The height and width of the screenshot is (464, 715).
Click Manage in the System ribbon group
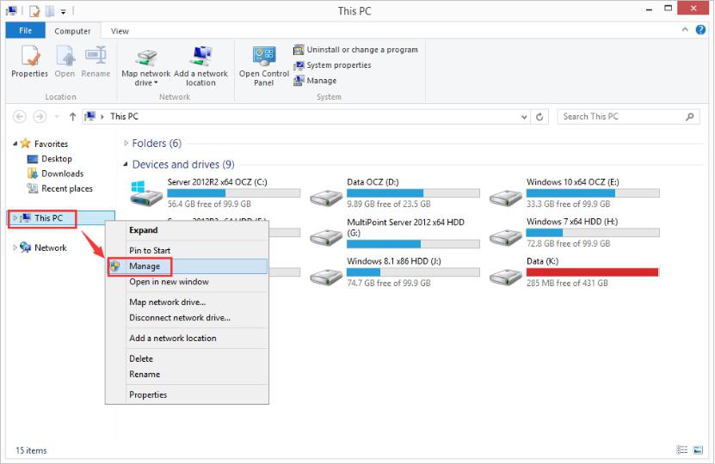[315, 81]
